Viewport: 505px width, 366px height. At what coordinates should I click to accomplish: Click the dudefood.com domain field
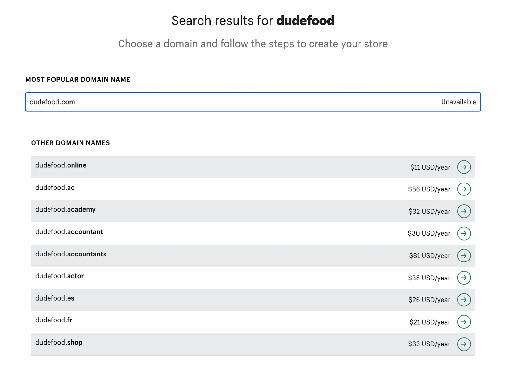pos(221,102)
